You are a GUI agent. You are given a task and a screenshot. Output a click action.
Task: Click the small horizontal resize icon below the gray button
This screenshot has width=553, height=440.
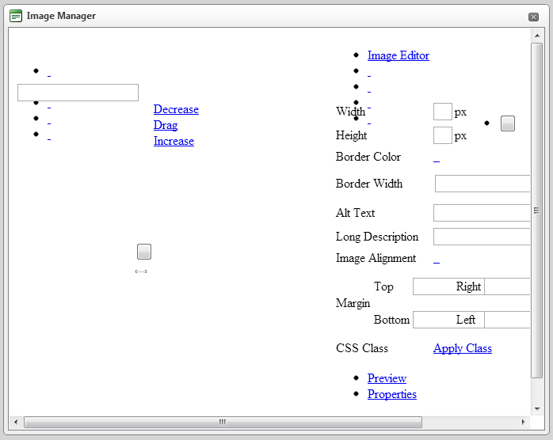click(141, 271)
